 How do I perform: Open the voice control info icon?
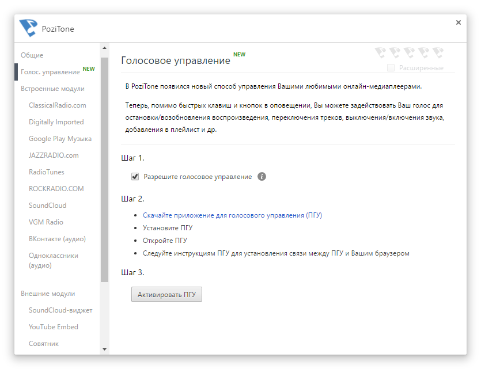262,177
